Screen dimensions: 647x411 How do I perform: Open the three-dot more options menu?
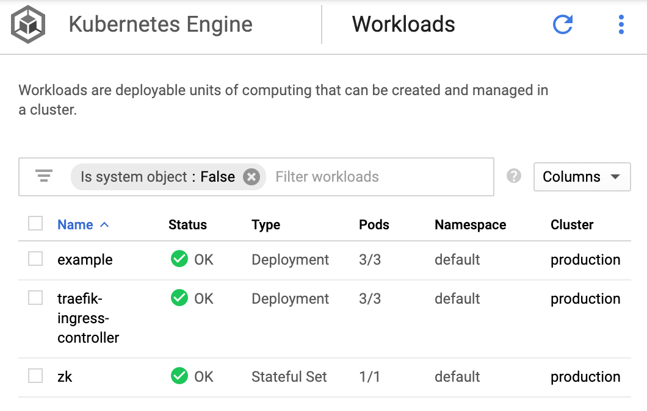[621, 24]
